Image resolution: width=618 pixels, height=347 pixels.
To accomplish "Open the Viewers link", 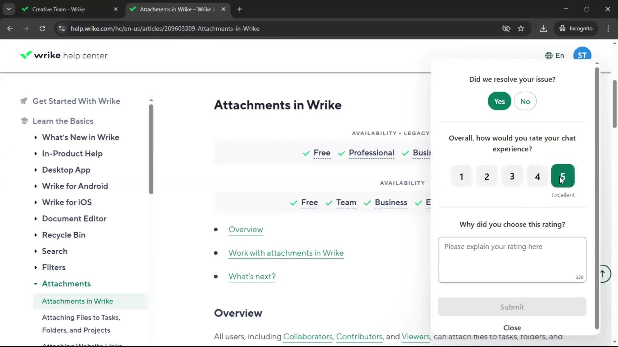I will [416, 336].
